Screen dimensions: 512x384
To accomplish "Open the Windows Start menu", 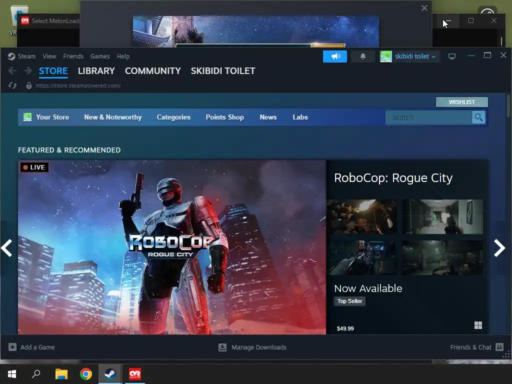I will pos(12,374).
